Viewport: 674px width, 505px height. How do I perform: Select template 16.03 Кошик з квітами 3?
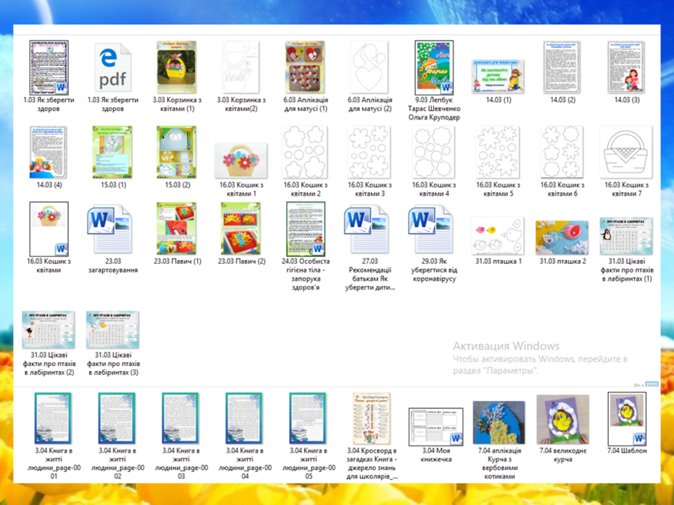click(369, 152)
